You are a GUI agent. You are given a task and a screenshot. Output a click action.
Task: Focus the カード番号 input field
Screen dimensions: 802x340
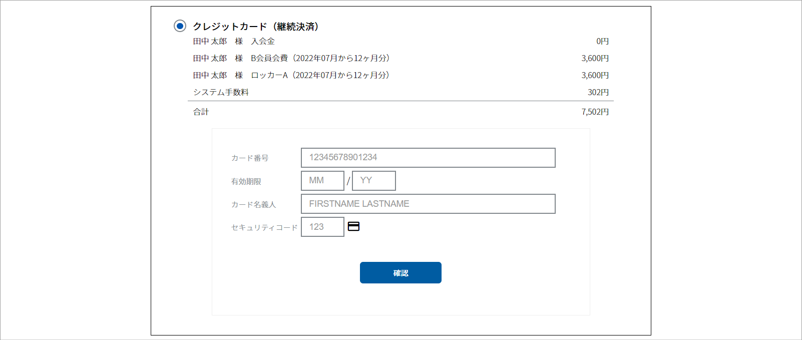point(428,158)
